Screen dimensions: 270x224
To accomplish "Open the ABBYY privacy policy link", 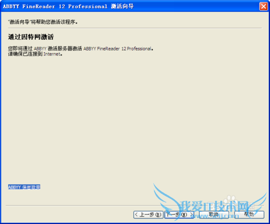I will (24, 187).
